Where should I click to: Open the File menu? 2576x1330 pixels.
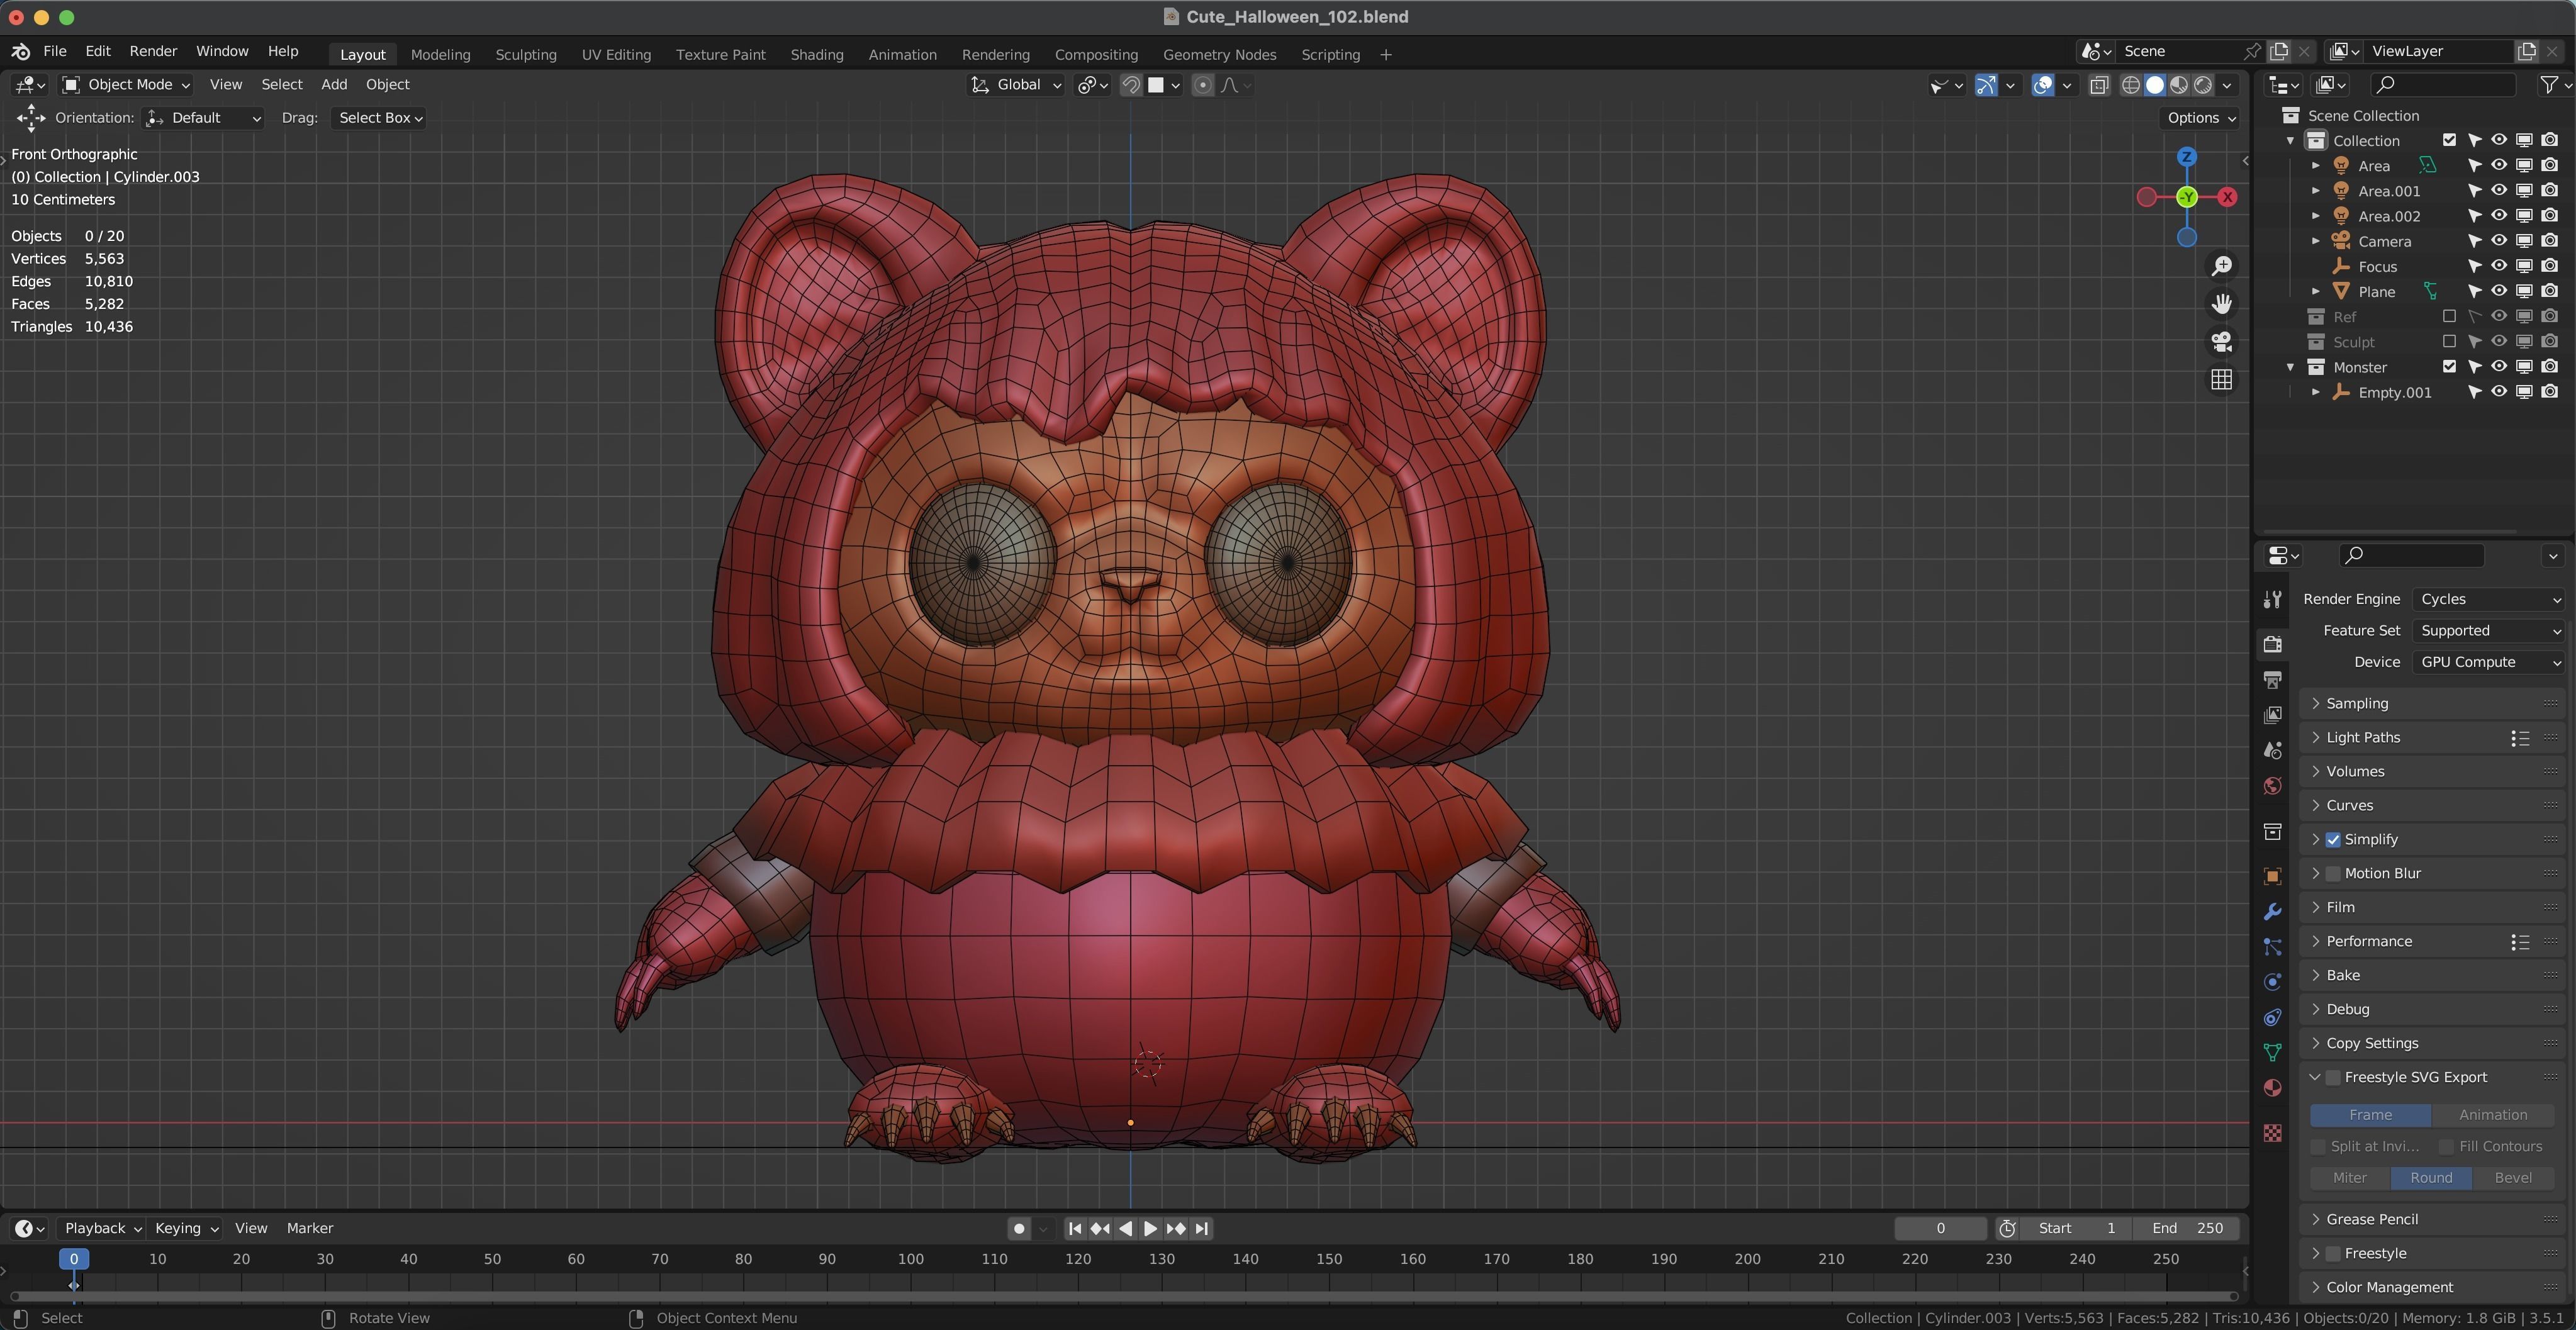pos(55,51)
